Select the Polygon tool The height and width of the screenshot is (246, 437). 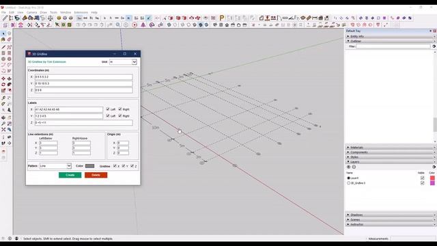[9, 59]
